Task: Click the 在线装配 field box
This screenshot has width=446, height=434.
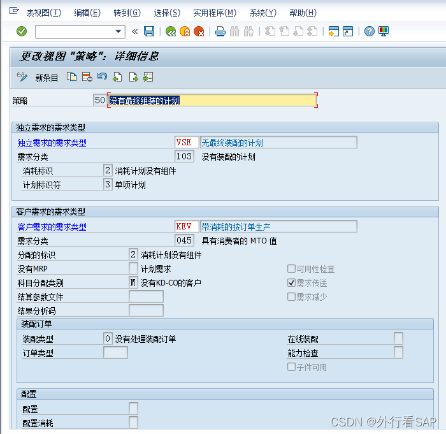Action: (398, 338)
